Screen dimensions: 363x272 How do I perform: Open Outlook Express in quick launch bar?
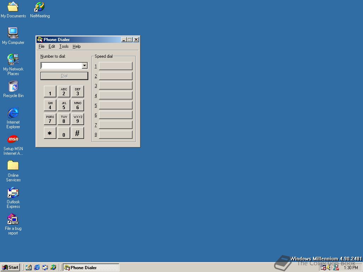[45, 268]
